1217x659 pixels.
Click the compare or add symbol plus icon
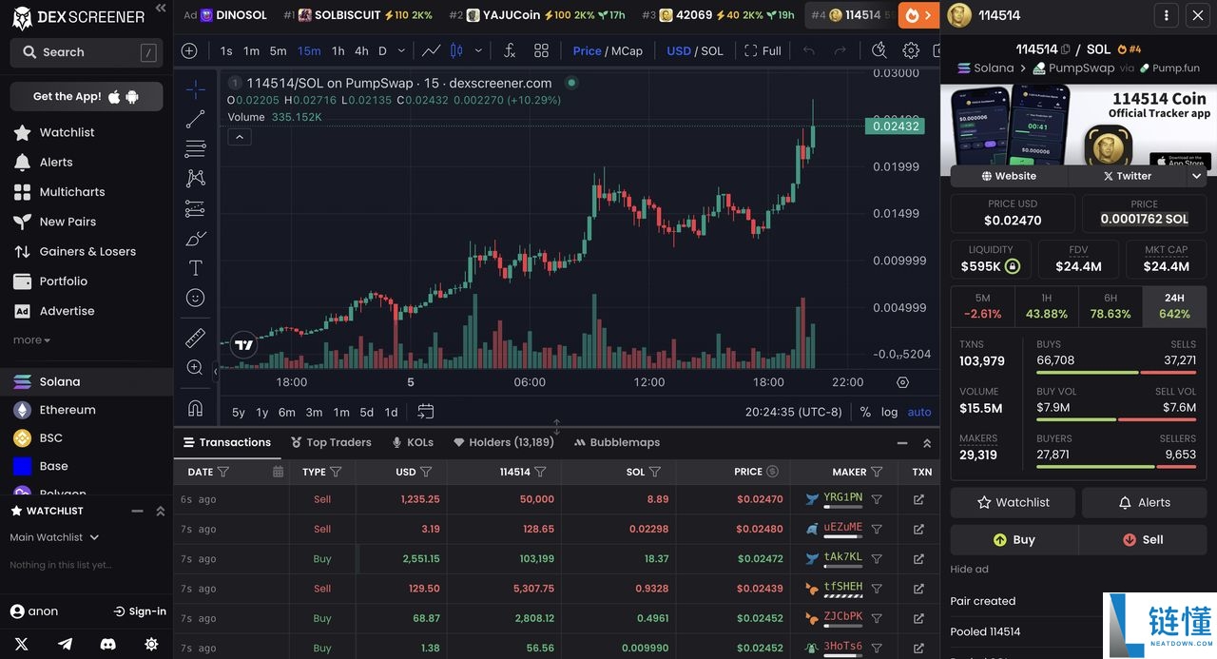[189, 51]
